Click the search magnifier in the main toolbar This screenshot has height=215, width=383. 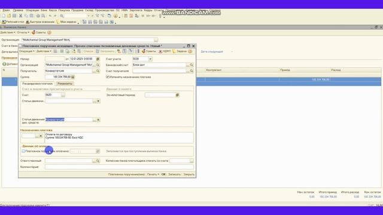point(62,16)
